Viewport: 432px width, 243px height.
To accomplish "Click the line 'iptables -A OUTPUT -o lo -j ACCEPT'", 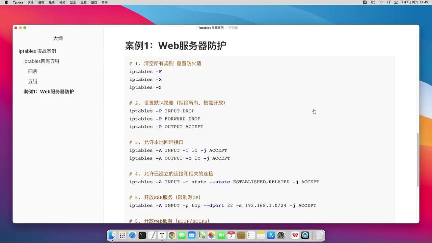I will [180, 158].
